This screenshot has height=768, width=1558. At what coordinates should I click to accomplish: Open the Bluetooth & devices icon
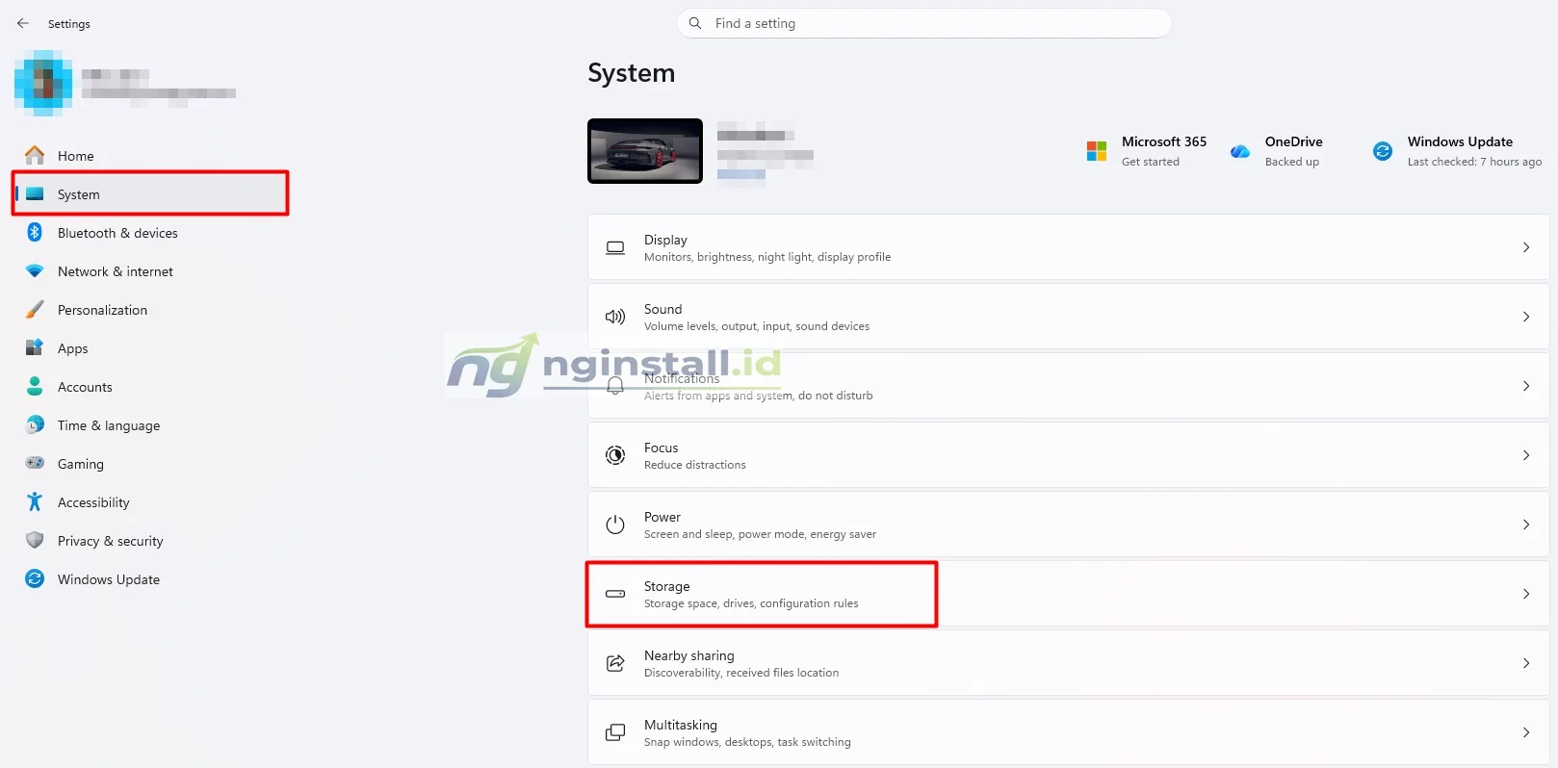pos(35,232)
